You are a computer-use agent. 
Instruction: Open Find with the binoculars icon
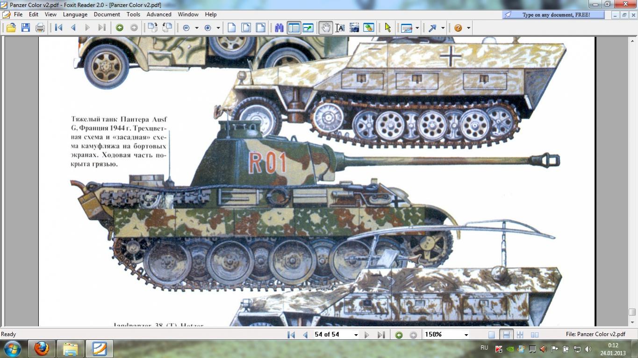point(279,28)
